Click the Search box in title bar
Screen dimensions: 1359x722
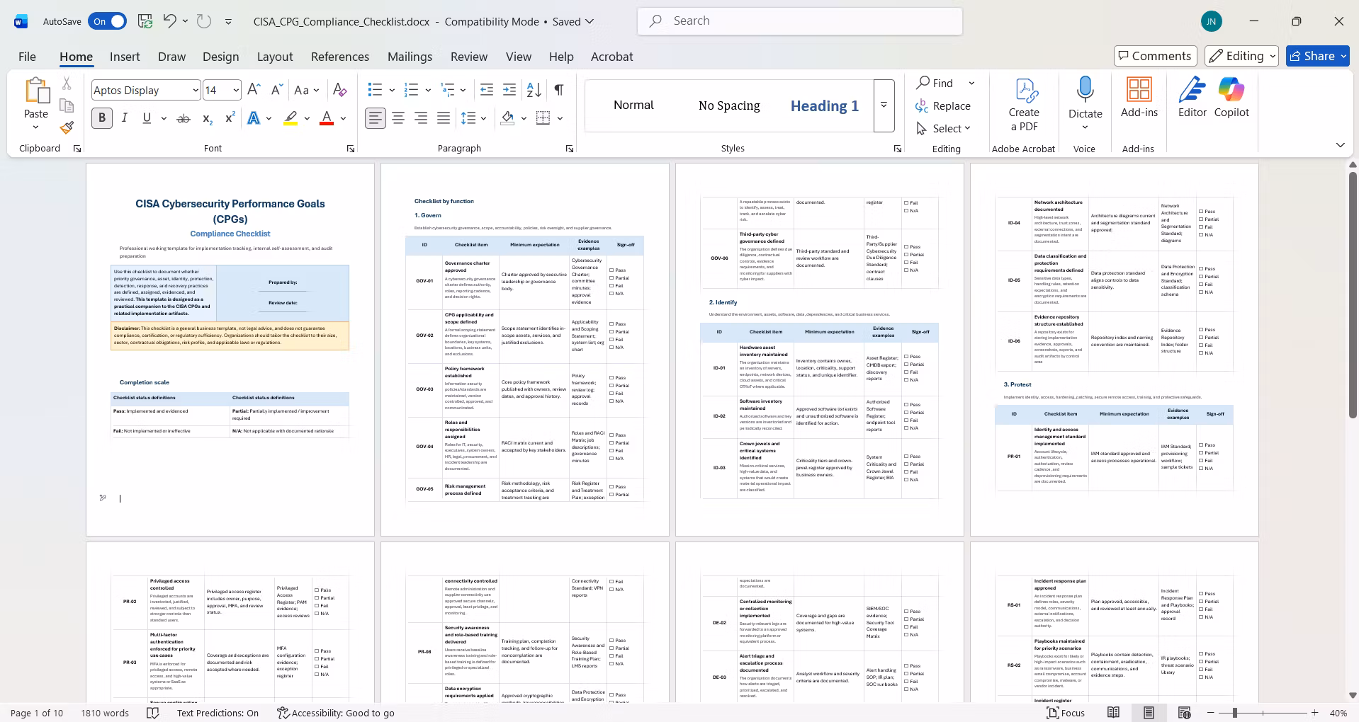click(800, 21)
